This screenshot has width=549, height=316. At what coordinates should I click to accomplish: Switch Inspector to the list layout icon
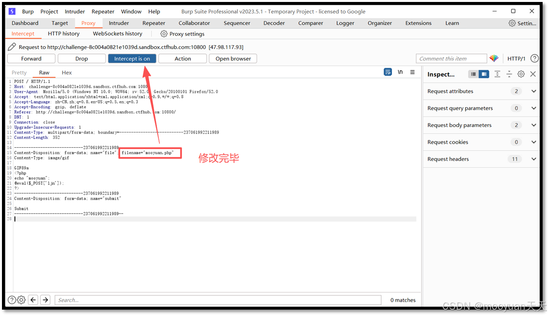point(473,74)
